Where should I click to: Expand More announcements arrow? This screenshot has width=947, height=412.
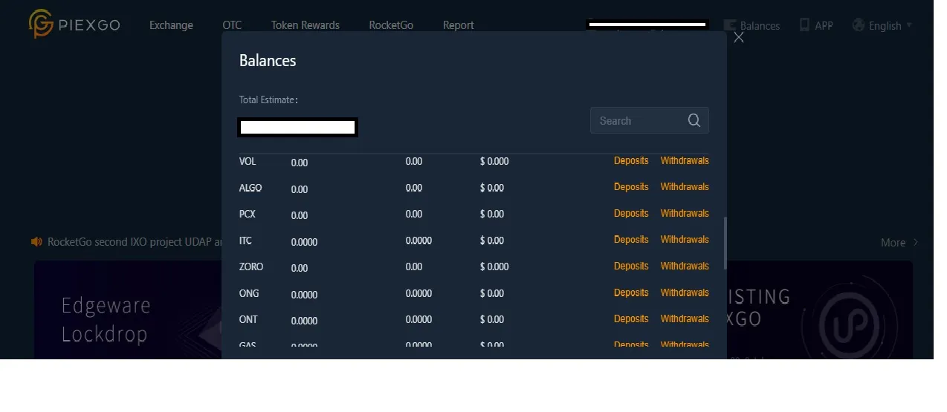(x=916, y=242)
